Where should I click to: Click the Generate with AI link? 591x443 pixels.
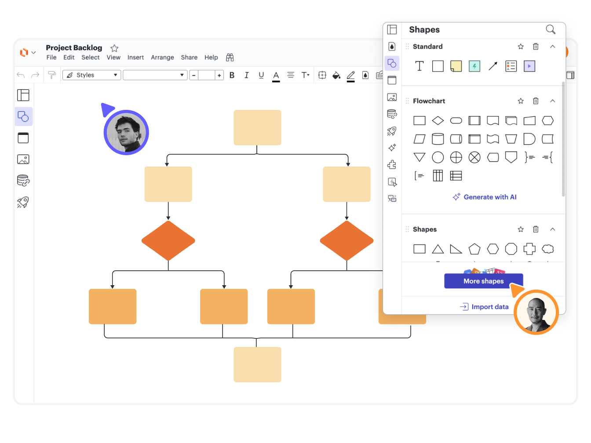(x=485, y=197)
